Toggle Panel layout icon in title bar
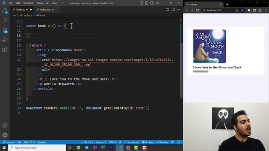 pyautogui.click(x=147, y=3)
